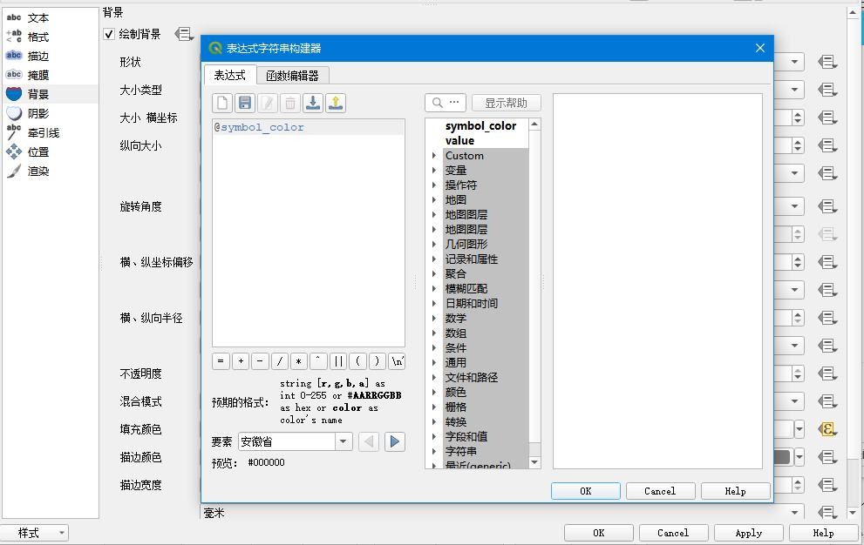
Task: Open the 样式 dropdown button
Action: [35, 533]
